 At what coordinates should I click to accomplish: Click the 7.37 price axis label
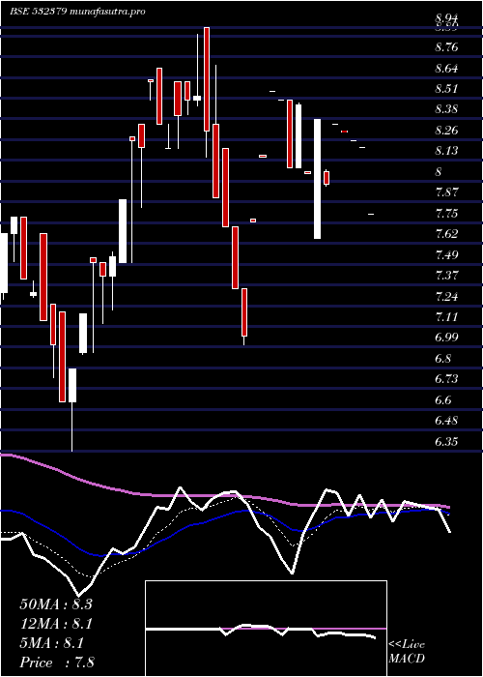tap(446, 276)
